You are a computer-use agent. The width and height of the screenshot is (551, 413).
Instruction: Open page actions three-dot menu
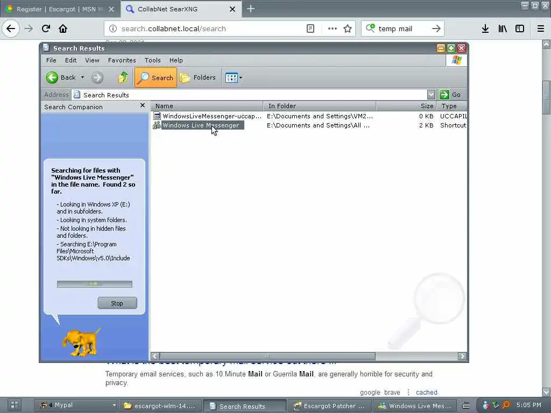coord(332,29)
